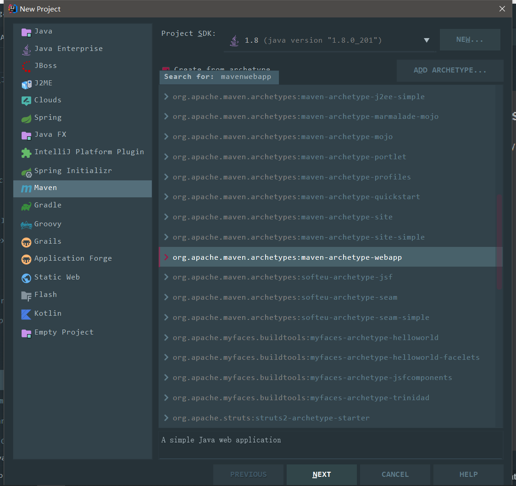Expand the maven-archetype-portlet node
The height and width of the screenshot is (486, 516).
166,157
